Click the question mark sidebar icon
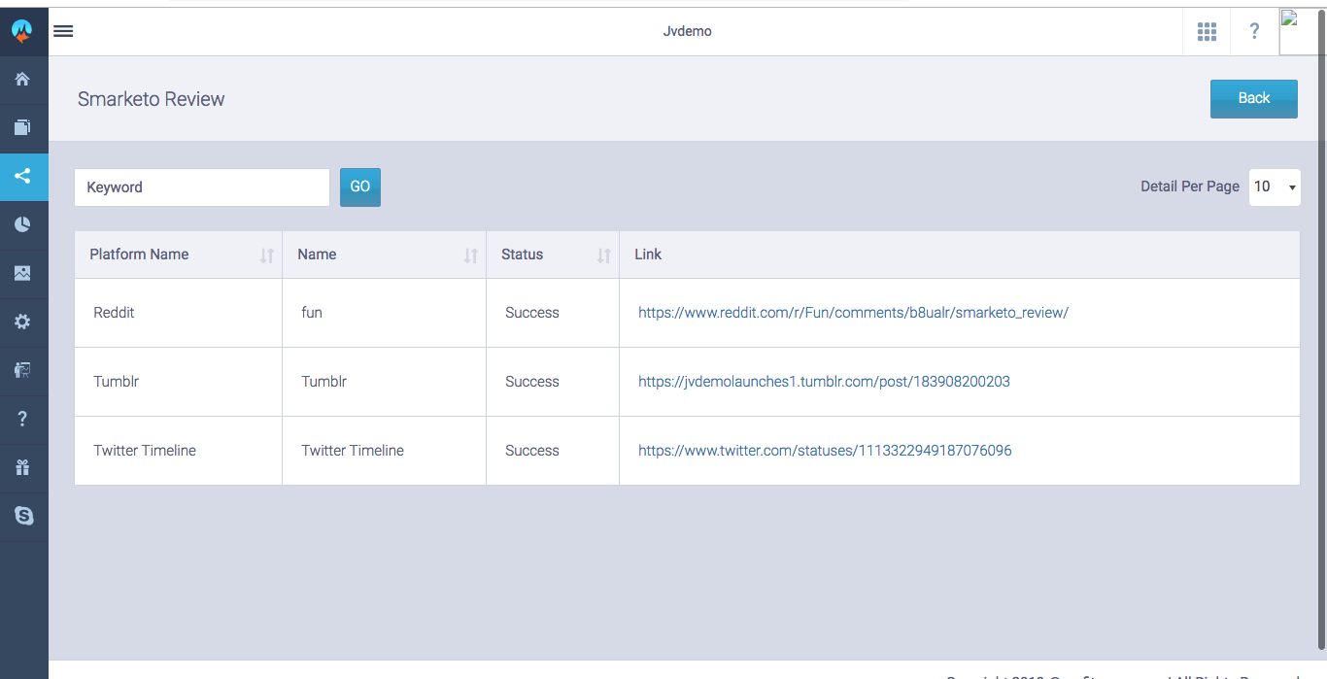 [x=22, y=419]
